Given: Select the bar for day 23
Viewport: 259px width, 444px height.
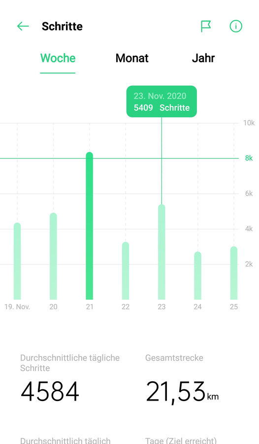Looking at the screenshot, I should coord(162,252).
